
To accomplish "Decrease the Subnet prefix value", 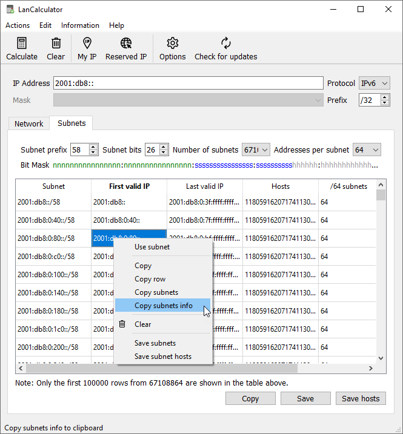I will pyautogui.click(x=93, y=152).
